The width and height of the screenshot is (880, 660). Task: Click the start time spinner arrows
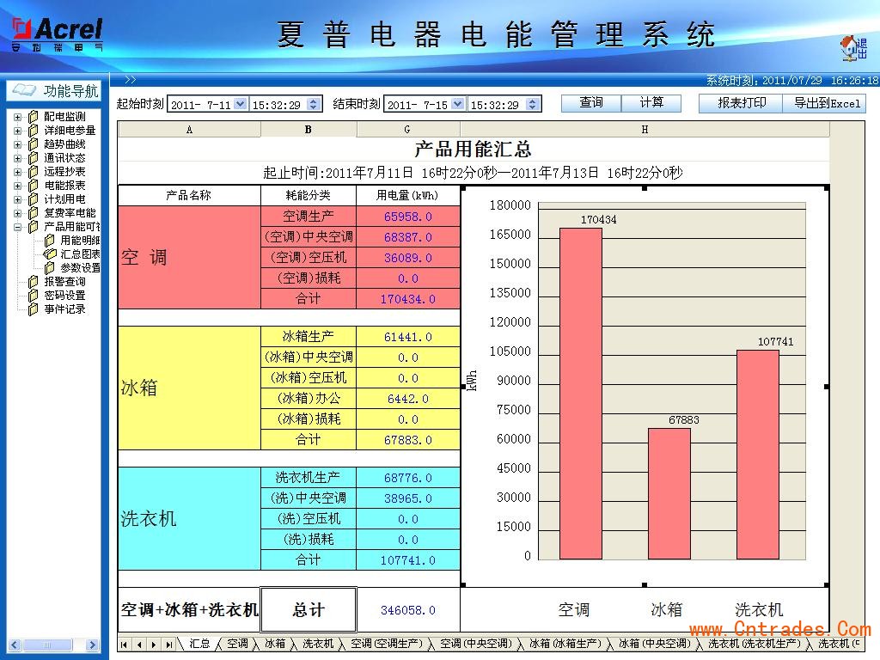tap(314, 104)
